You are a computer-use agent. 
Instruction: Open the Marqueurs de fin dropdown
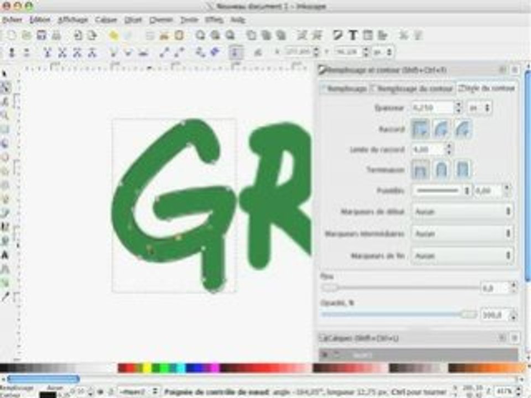(x=462, y=255)
